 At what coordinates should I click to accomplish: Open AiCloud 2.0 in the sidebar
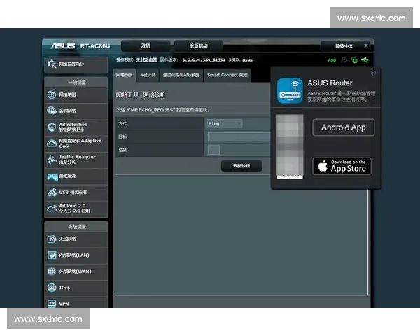click(x=76, y=208)
